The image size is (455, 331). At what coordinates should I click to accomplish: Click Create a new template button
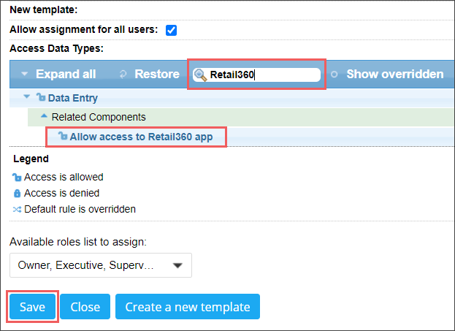pyautogui.click(x=188, y=307)
